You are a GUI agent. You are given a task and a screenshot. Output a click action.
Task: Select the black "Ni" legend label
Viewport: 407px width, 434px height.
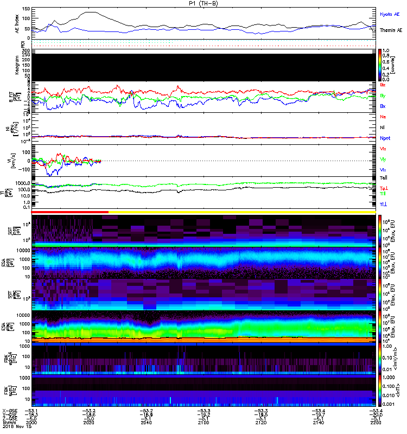click(383, 127)
